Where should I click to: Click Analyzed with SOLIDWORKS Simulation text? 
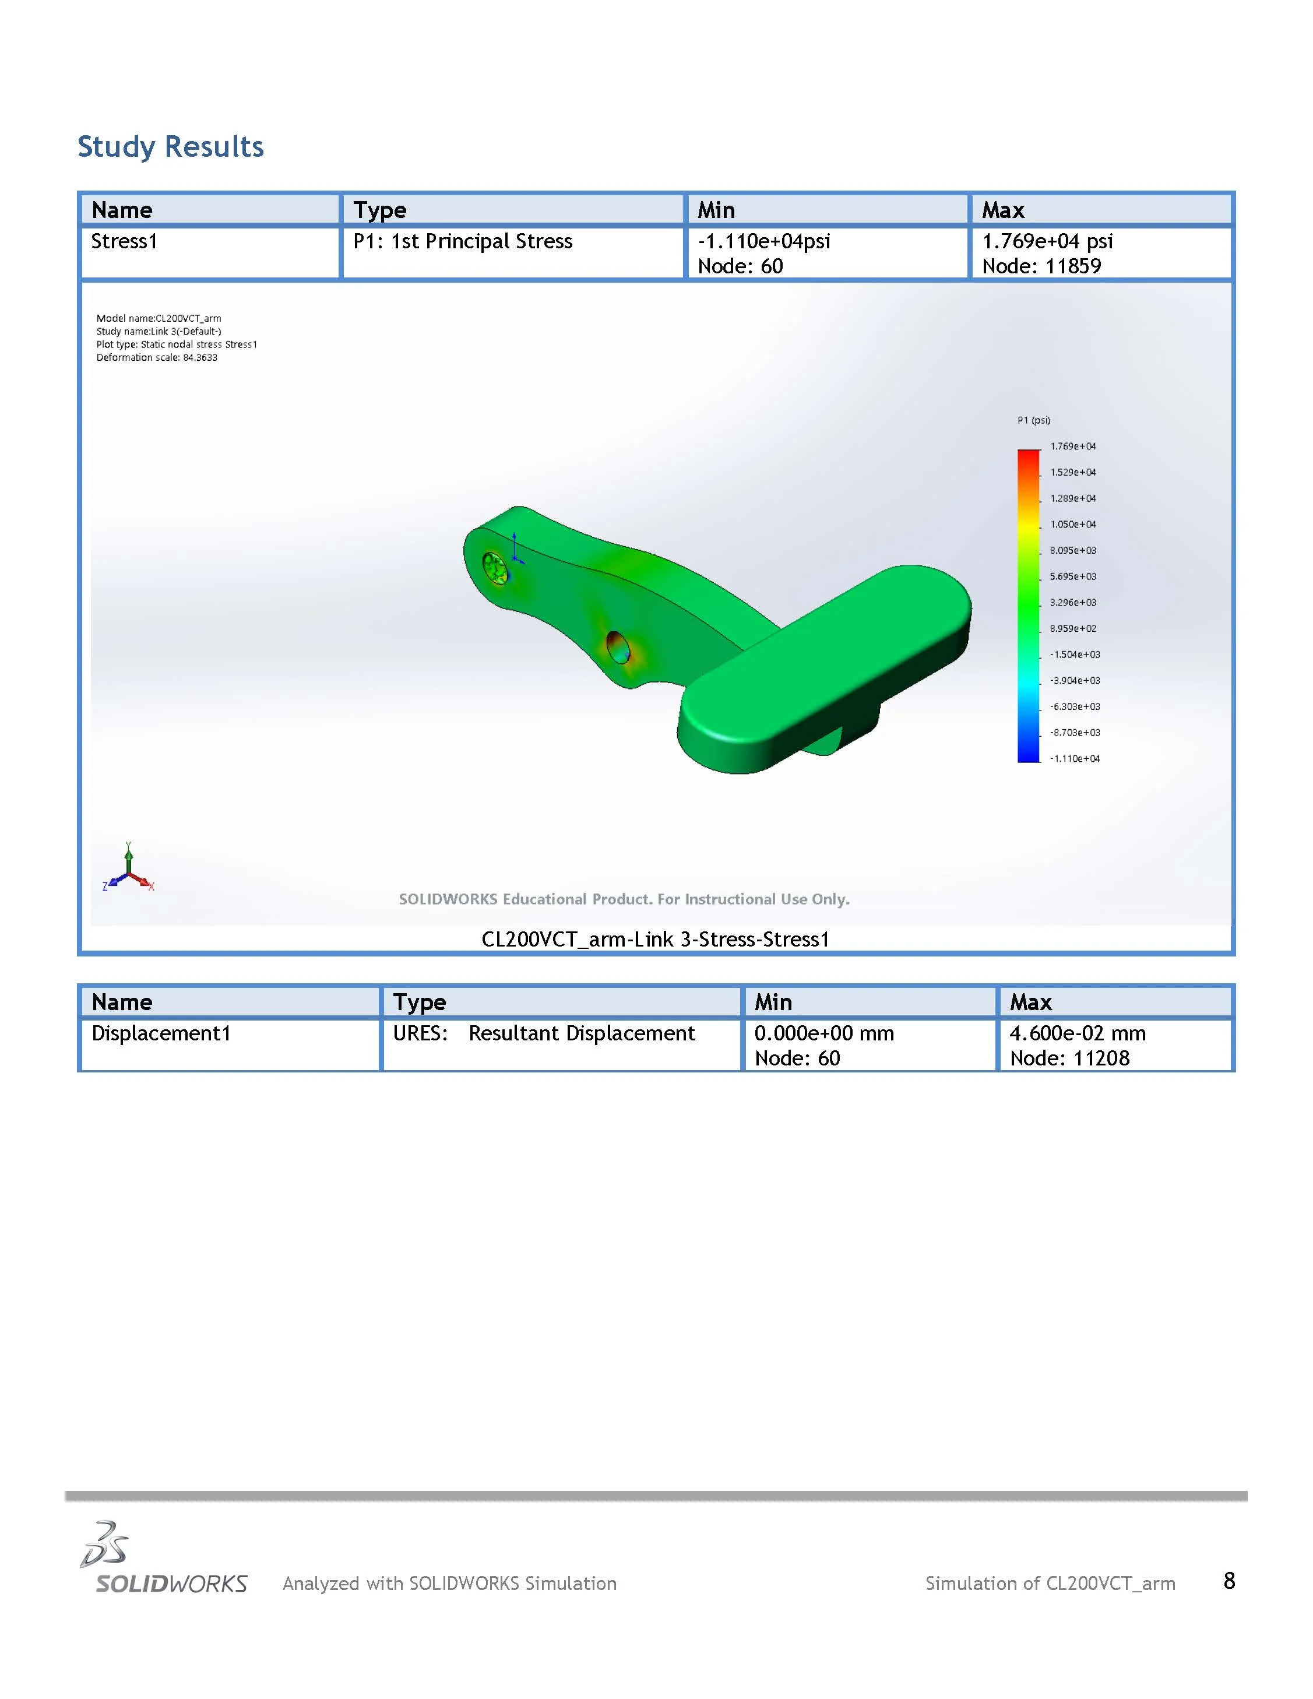coord(449,1584)
